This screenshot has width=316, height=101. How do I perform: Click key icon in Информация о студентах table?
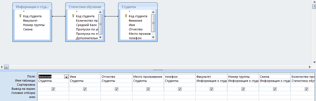pyautogui.click(x=20, y=16)
